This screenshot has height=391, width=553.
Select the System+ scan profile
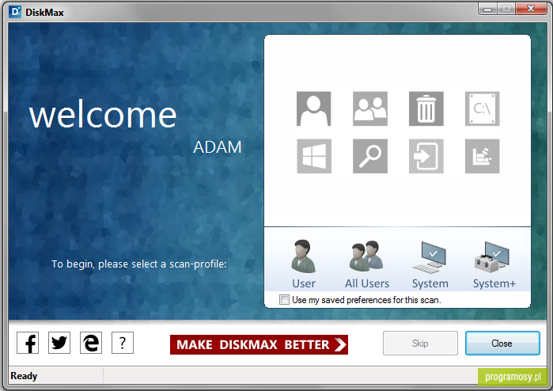[494, 264]
